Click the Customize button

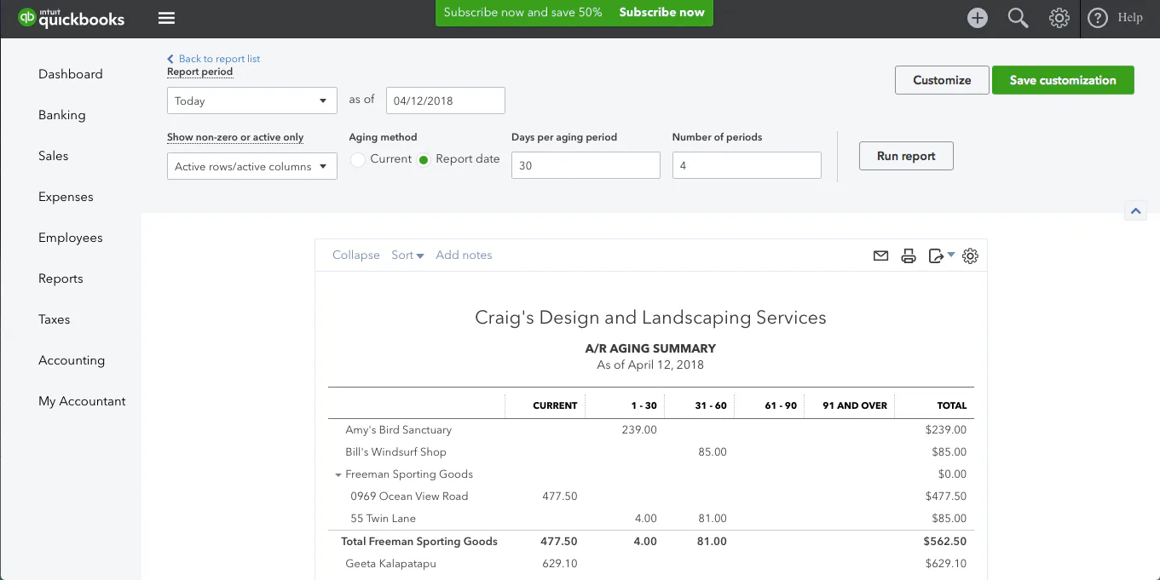click(x=942, y=80)
